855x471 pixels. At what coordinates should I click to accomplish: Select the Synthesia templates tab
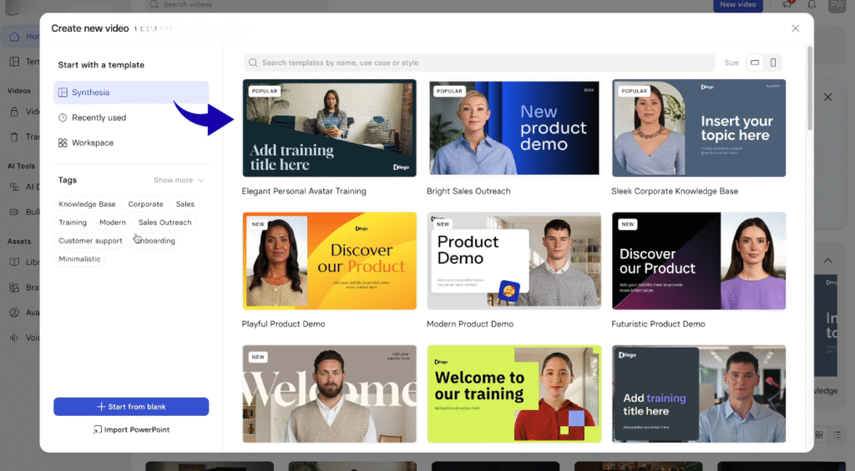90,93
